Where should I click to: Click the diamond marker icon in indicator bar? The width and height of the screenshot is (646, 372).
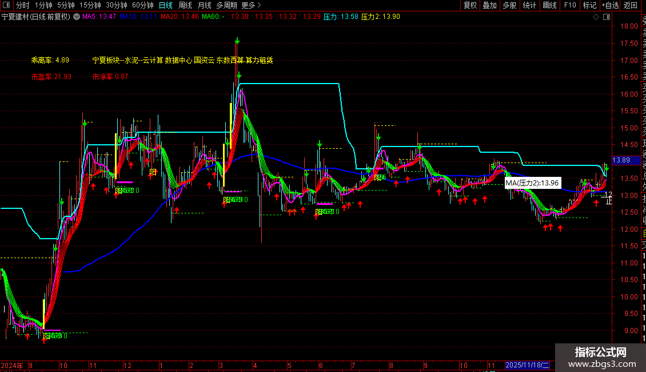coord(596,17)
